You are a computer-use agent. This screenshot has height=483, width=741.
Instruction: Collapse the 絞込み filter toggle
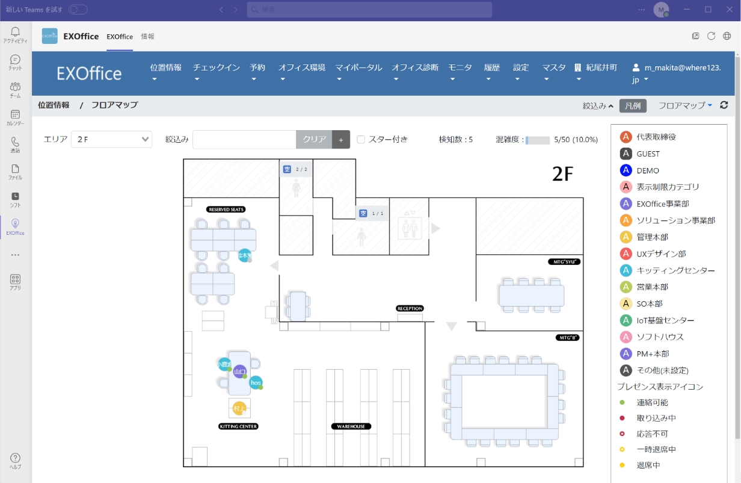click(x=598, y=105)
